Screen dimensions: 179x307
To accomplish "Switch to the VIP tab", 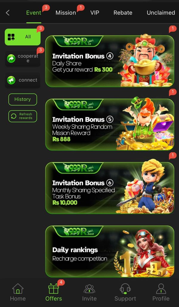I will coord(95,13).
